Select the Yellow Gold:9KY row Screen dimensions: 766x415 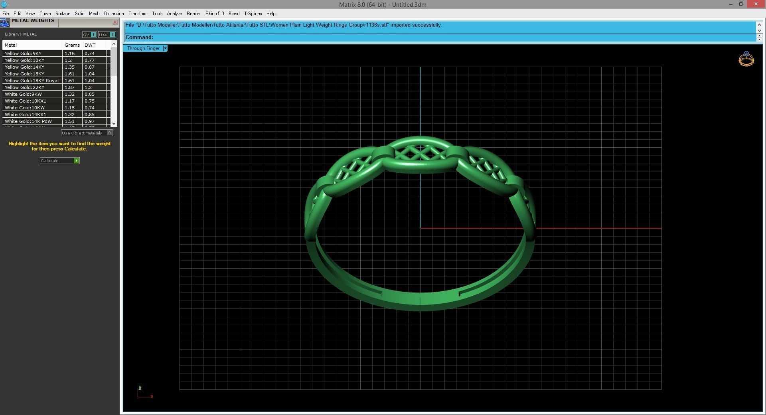tap(57, 53)
